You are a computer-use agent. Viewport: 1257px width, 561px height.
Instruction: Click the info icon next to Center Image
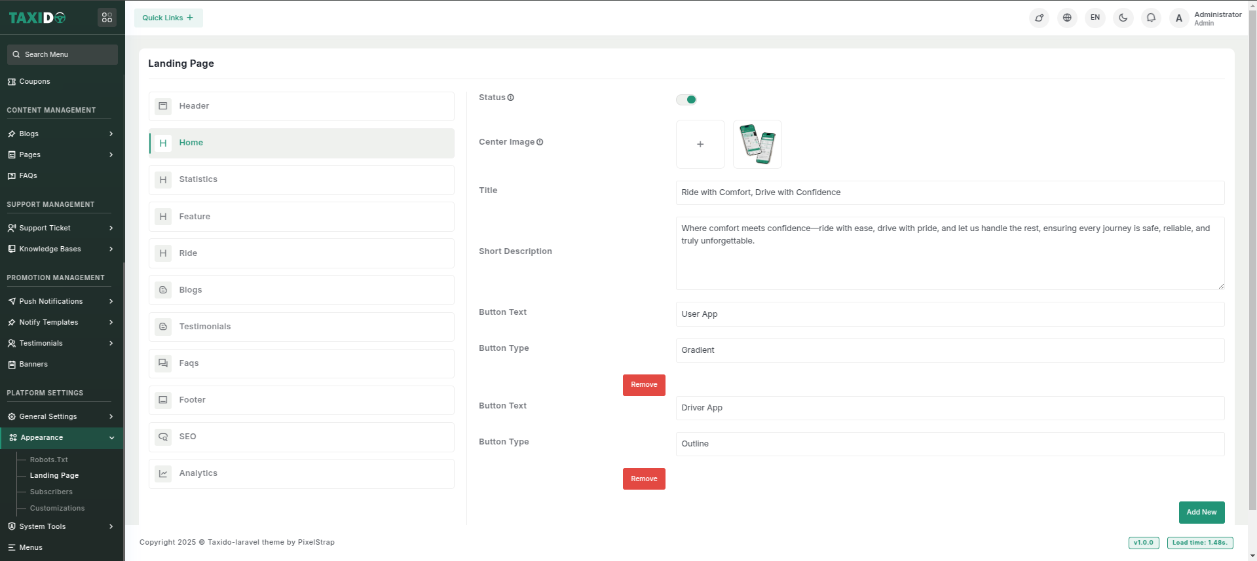[540, 142]
